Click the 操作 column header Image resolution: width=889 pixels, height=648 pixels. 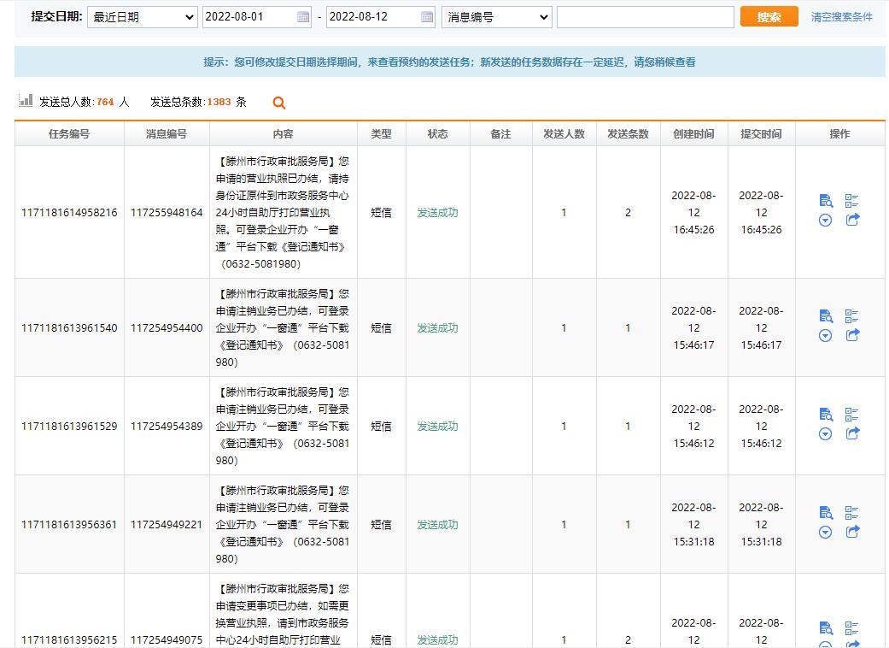tap(839, 134)
